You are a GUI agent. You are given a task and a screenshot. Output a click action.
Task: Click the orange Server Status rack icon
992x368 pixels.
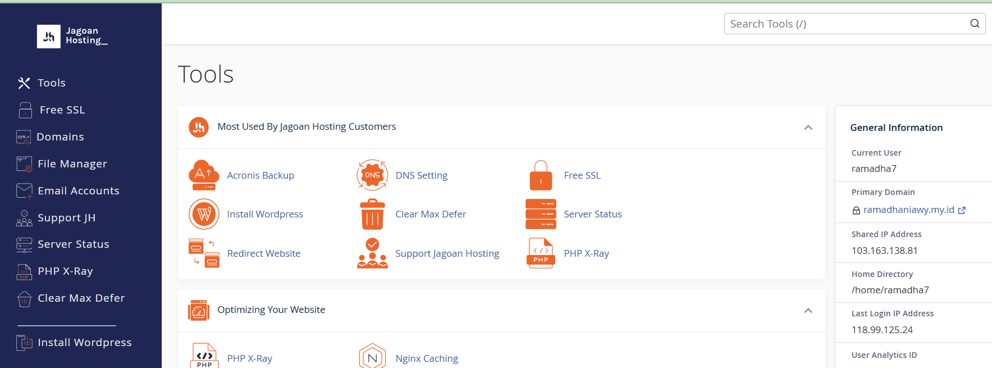click(541, 214)
